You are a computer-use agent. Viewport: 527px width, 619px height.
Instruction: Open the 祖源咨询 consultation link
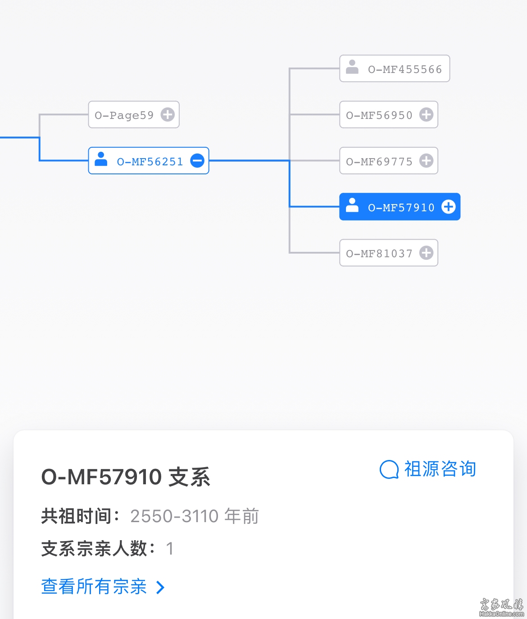point(440,469)
